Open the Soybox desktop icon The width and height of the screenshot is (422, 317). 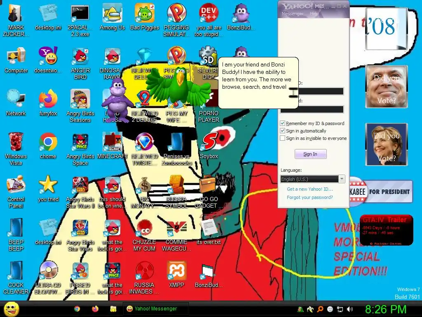[209, 146]
